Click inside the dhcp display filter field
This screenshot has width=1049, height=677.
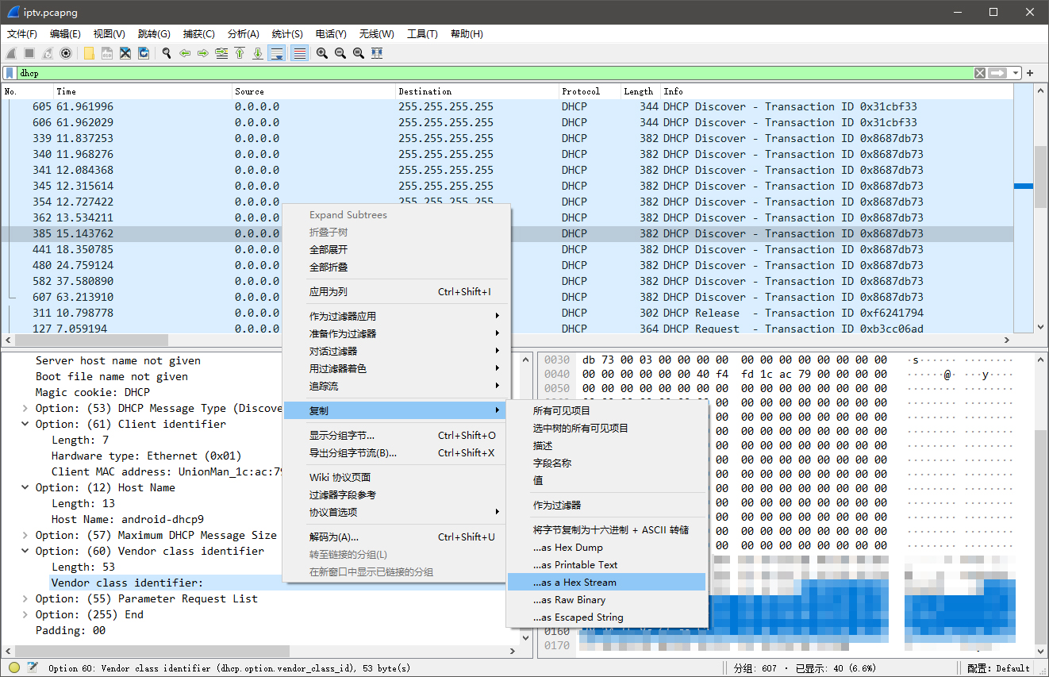click(x=476, y=73)
